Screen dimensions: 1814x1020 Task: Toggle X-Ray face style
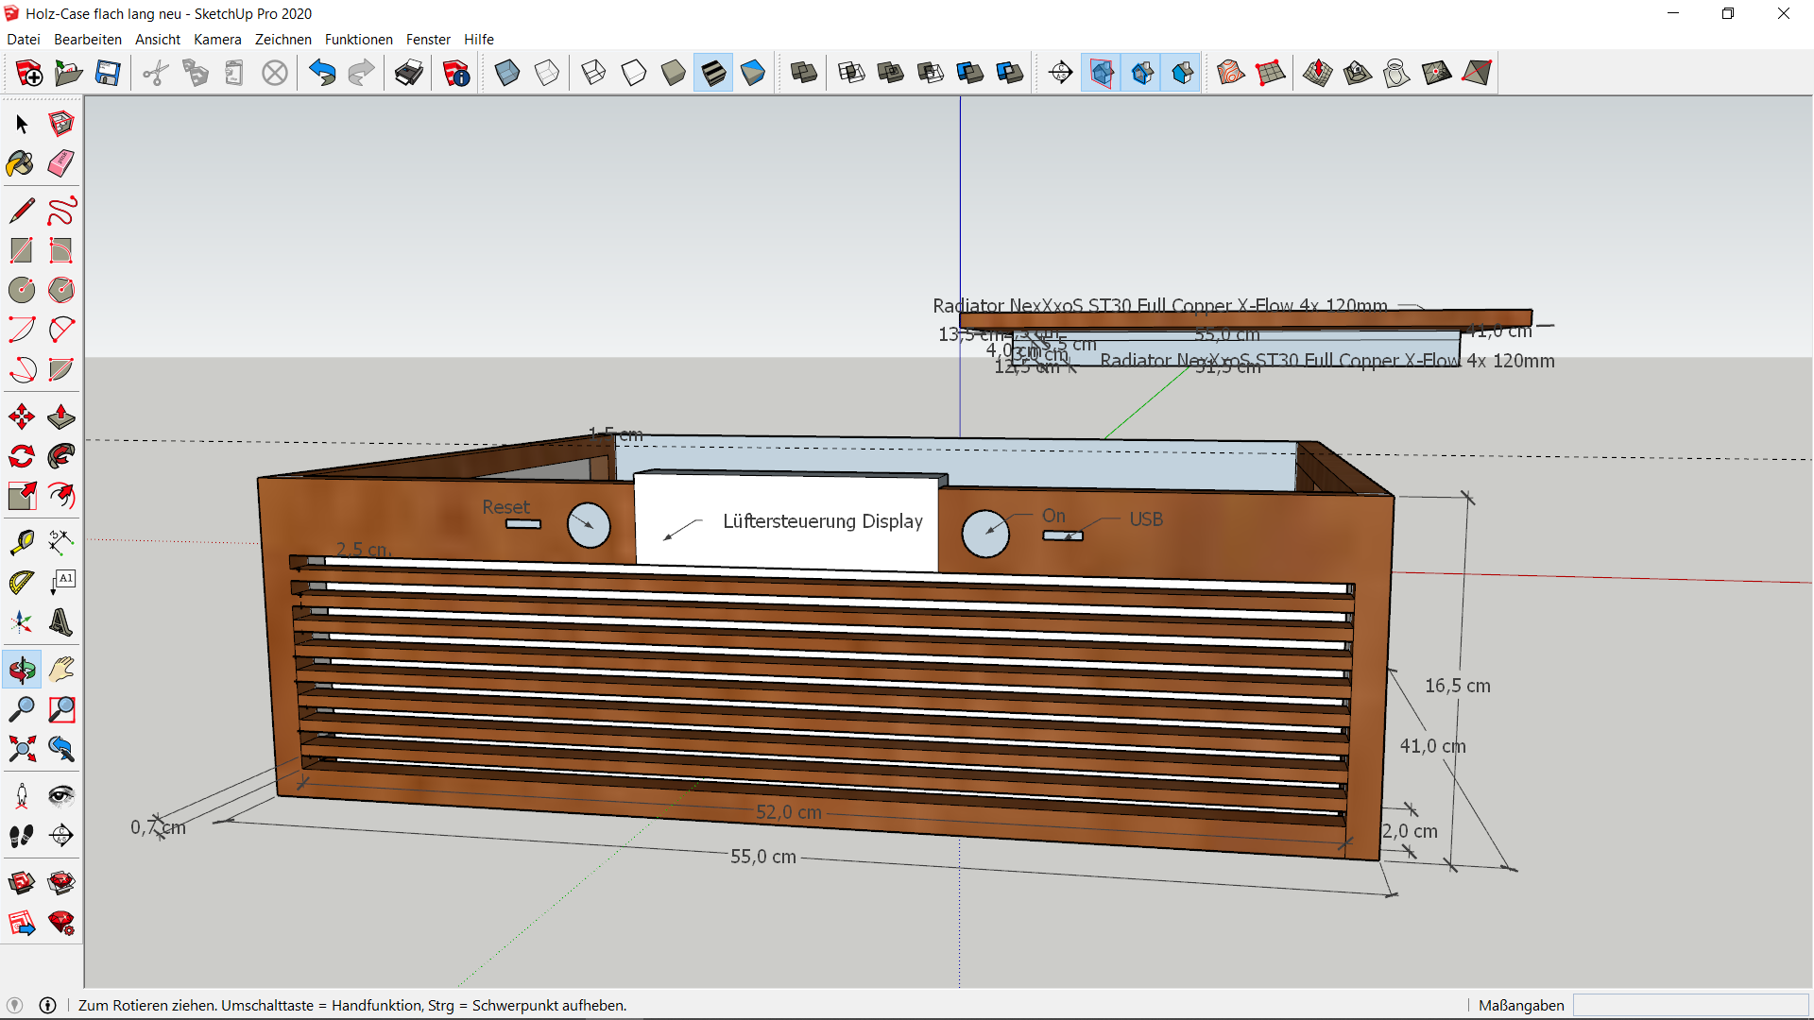[507, 73]
